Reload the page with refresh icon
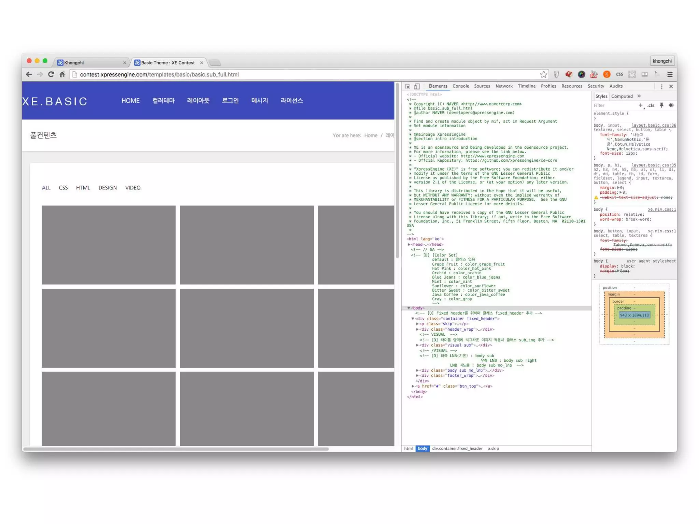 click(51, 74)
